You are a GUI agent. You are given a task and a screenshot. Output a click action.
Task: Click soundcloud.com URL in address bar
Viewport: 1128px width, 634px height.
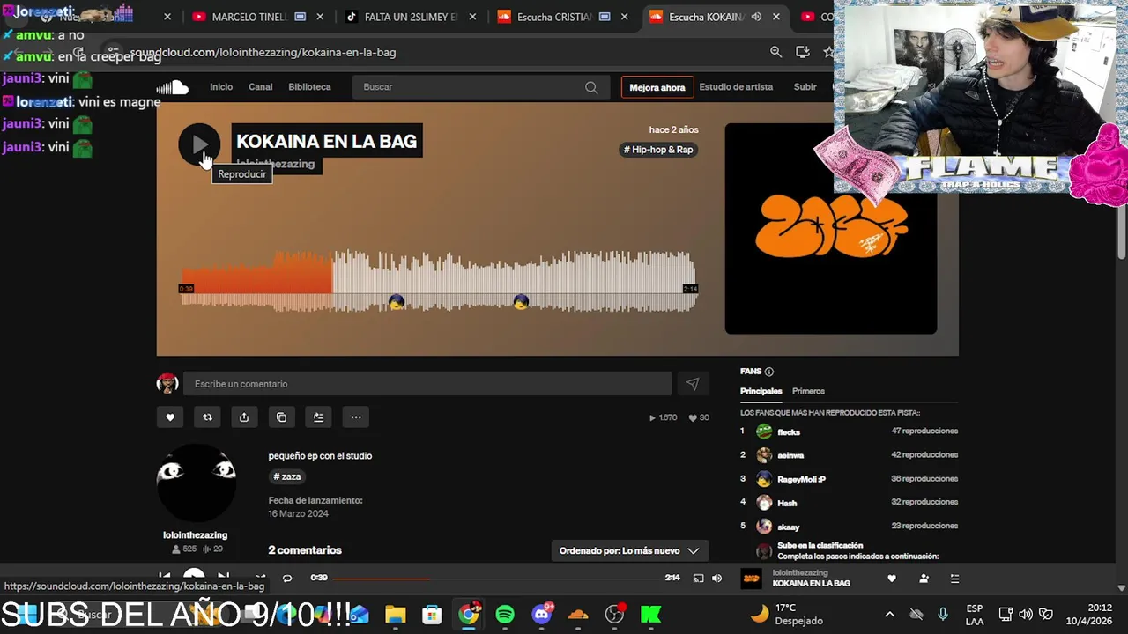263,52
